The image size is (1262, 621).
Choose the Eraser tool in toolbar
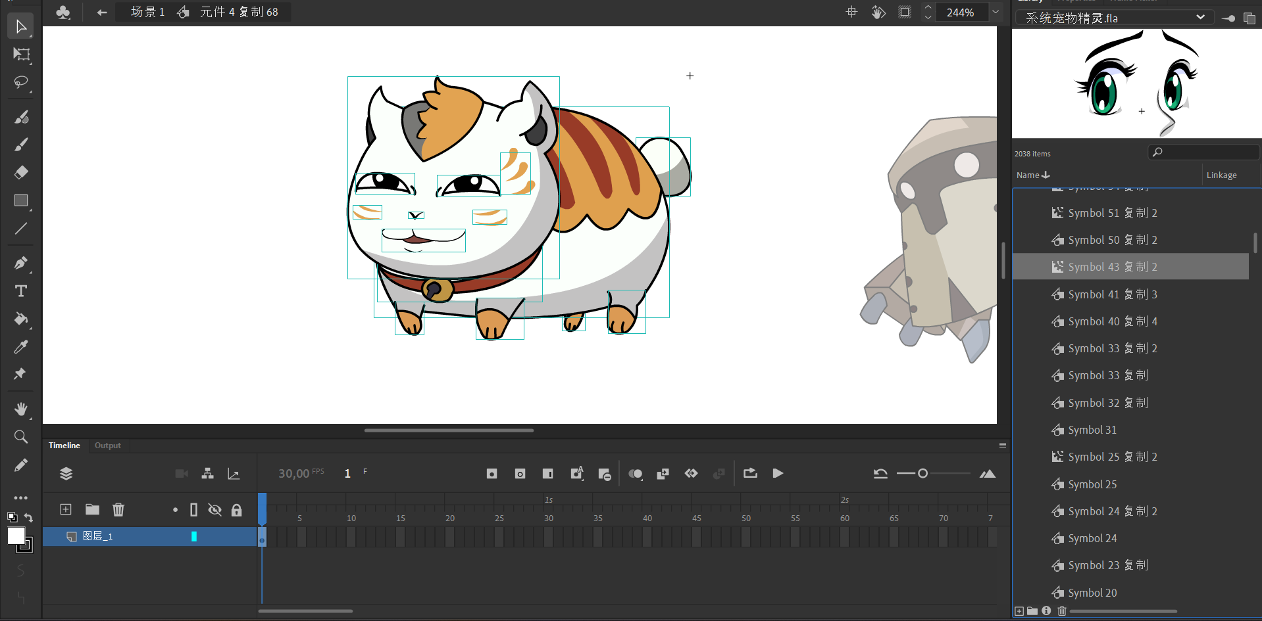pyautogui.click(x=21, y=172)
